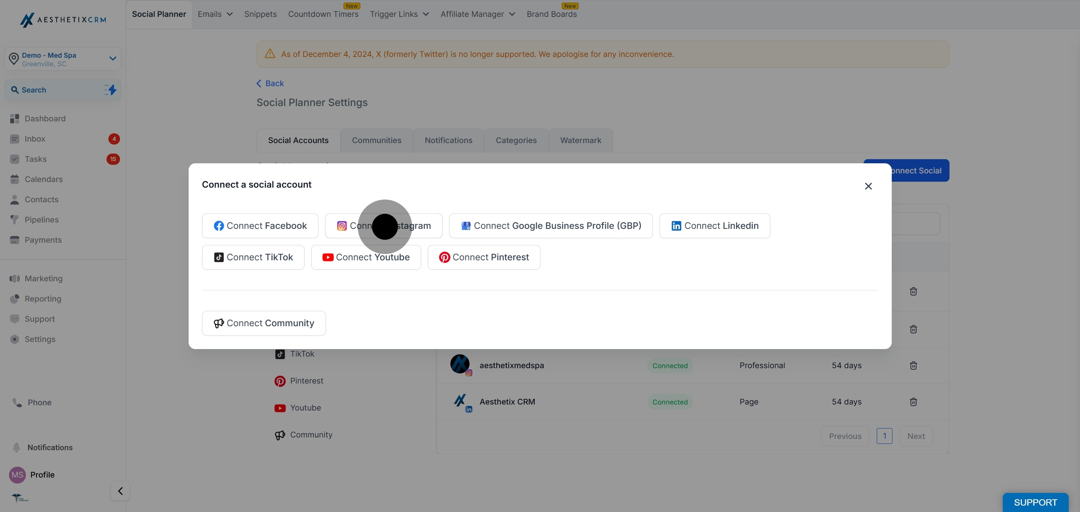The height and width of the screenshot is (512, 1080).
Task: Collapse the left sidebar with the chevron
Action: click(120, 491)
